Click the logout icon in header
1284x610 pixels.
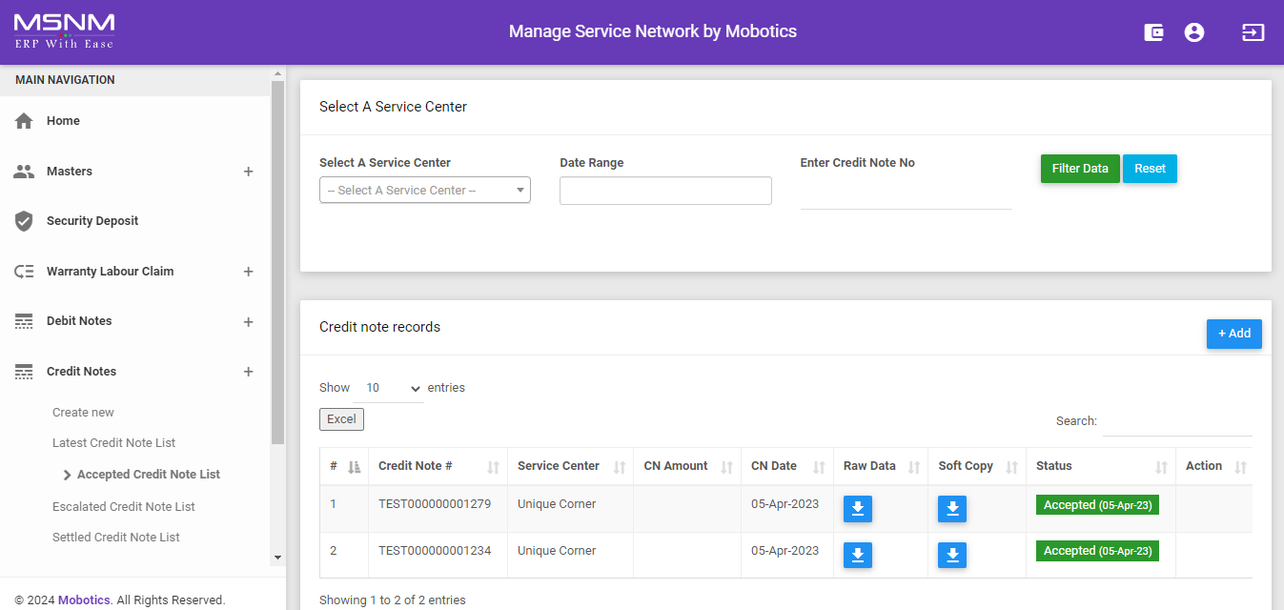click(x=1253, y=32)
